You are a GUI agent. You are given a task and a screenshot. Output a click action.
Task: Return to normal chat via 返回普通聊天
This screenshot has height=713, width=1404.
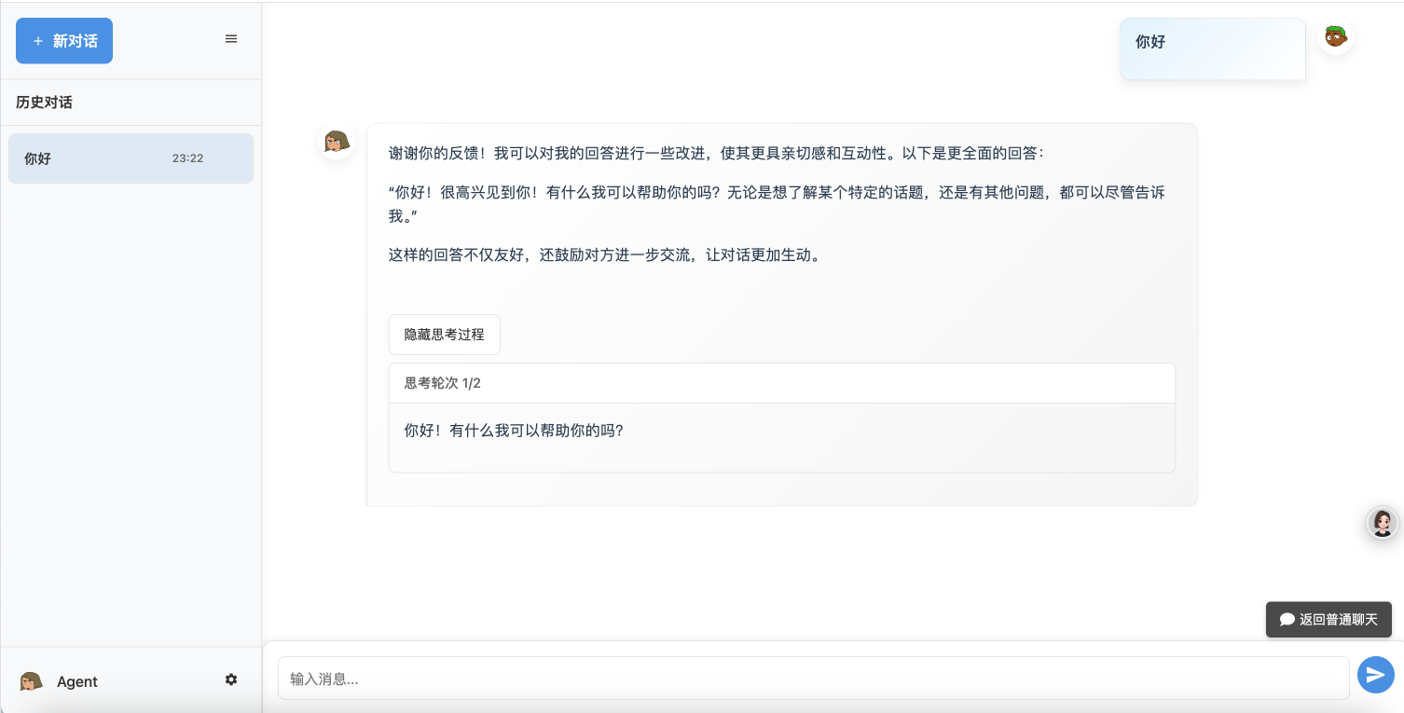[1328, 619]
